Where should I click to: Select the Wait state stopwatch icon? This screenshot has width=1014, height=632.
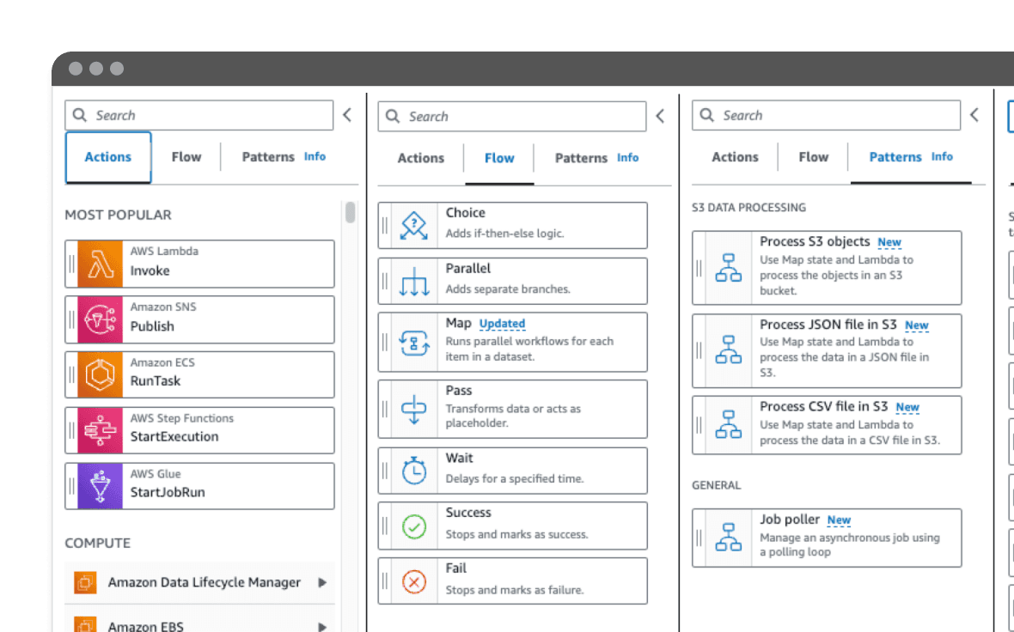(x=414, y=470)
